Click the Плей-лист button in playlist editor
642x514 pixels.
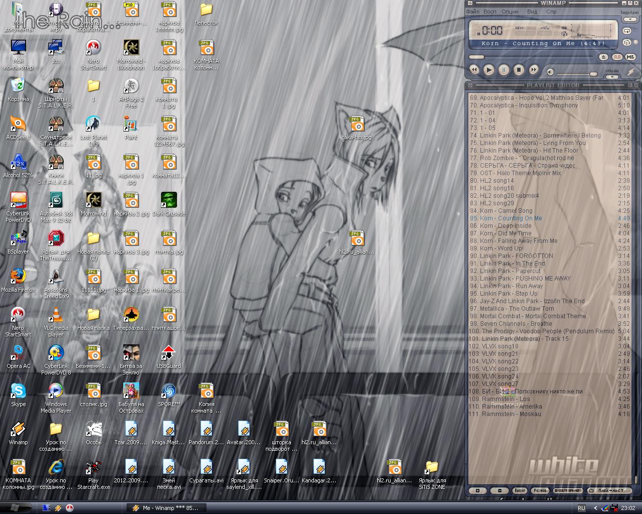(x=610, y=490)
